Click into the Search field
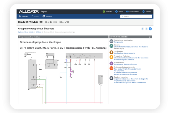This screenshot has width=170, height=113. tap(136, 16)
